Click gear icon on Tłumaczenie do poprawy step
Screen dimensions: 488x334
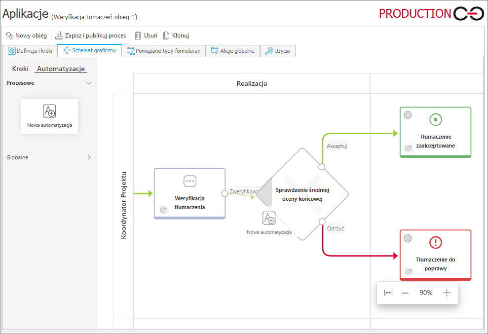[x=408, y=238]
